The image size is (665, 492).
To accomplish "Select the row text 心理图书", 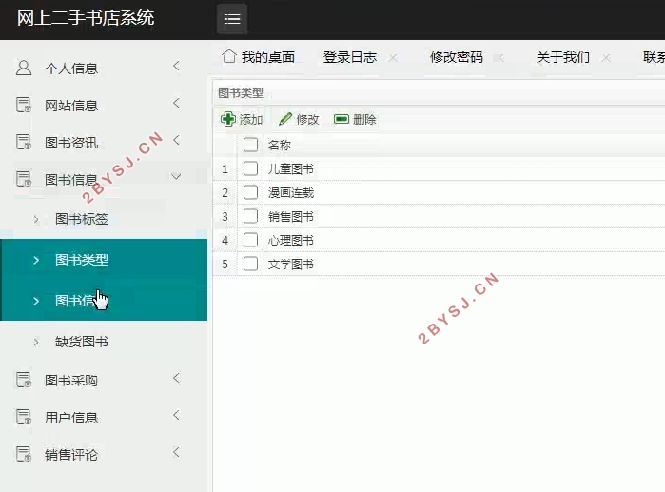I will tap(291, 241).
